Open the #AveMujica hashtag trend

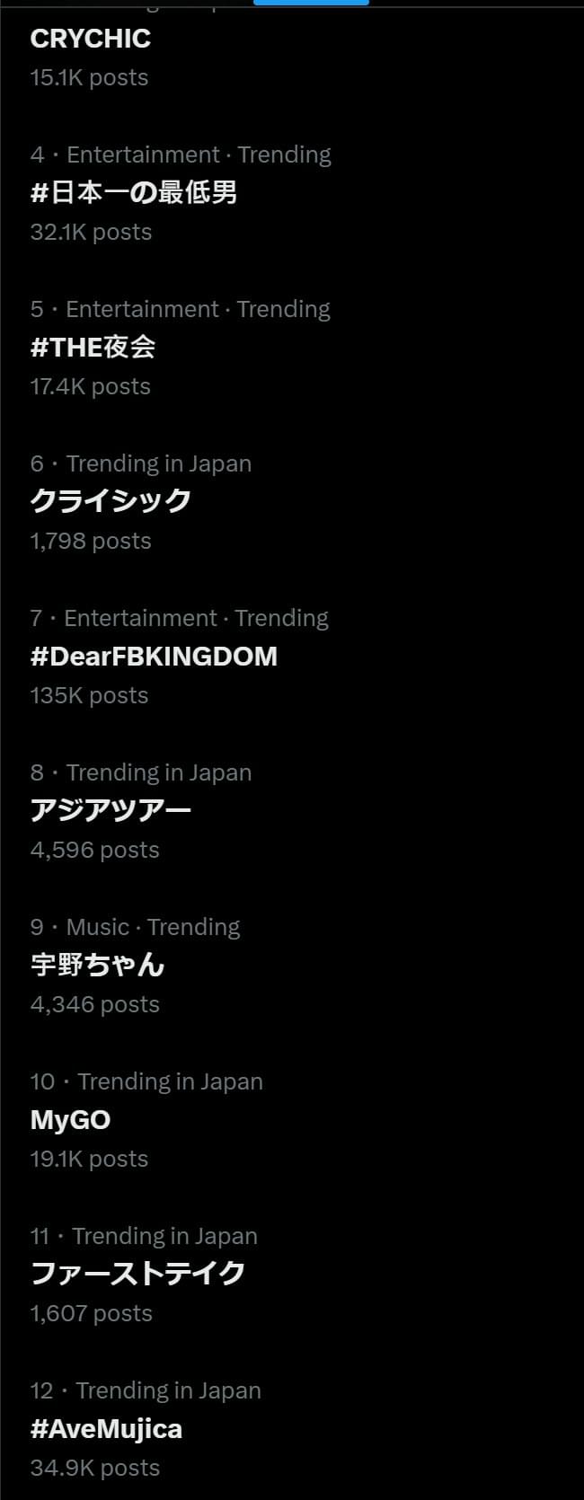[x=106, y=1429]
